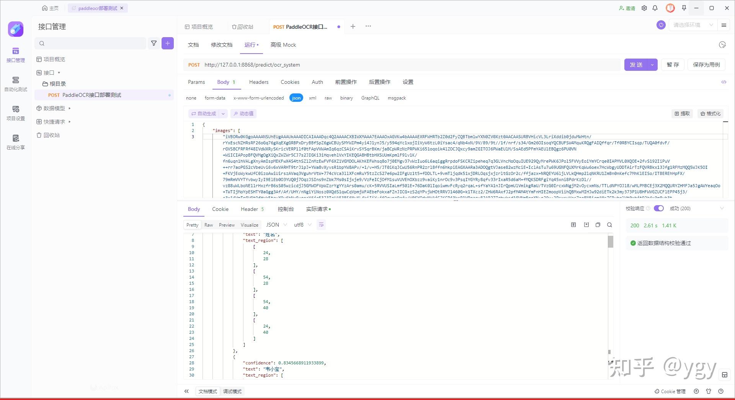Open 在线分享 in the left sidebar

point(16,142)
